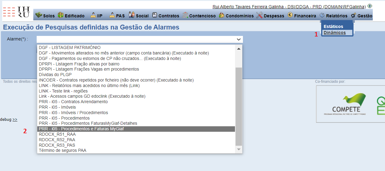This screenshot has width=385, height=171.
Task: Click the Contencioso courthouse icon
Action: point(185,15)
